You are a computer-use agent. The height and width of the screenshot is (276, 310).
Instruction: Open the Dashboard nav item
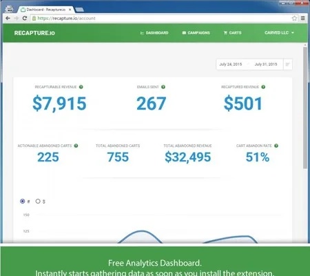pos(154,33)
